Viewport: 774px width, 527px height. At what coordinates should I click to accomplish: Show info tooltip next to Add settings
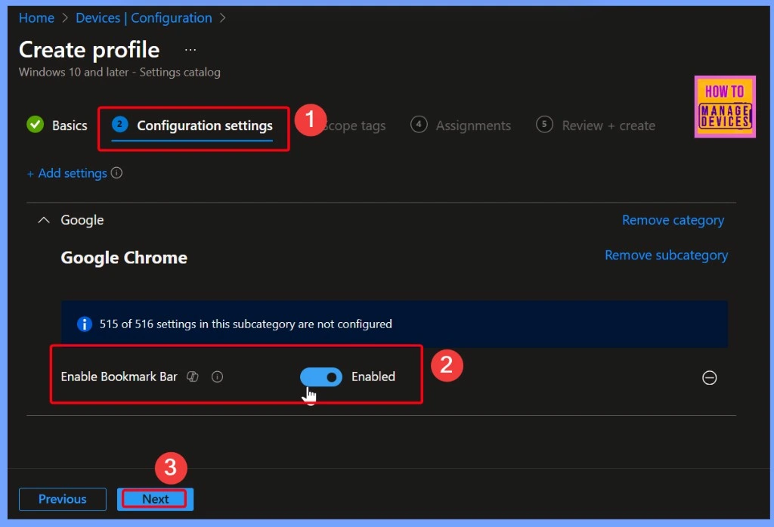coord(116,173)
